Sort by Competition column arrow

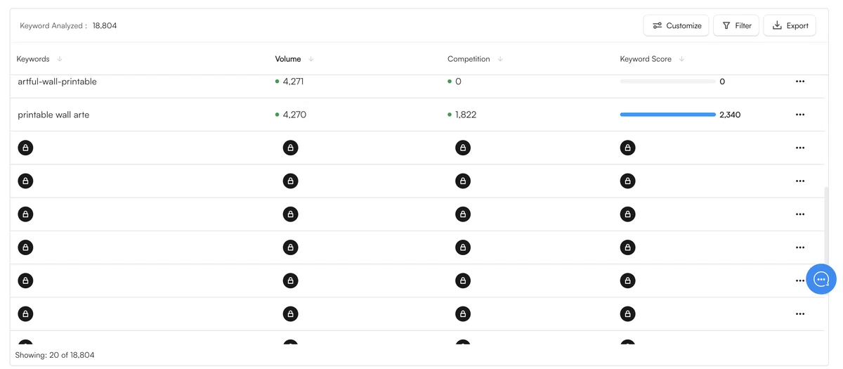500,59
